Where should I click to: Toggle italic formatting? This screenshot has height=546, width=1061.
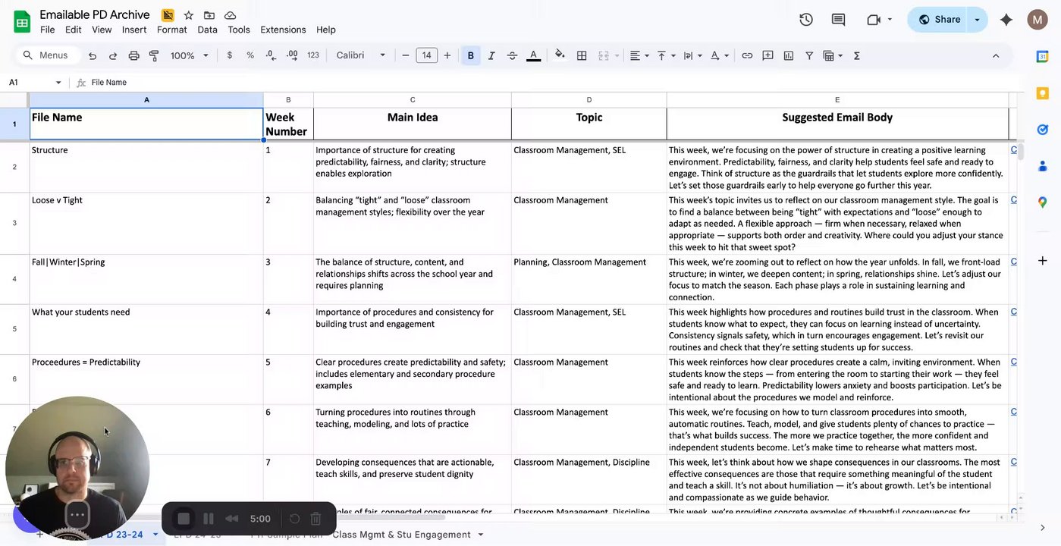(x=491, y=55)
